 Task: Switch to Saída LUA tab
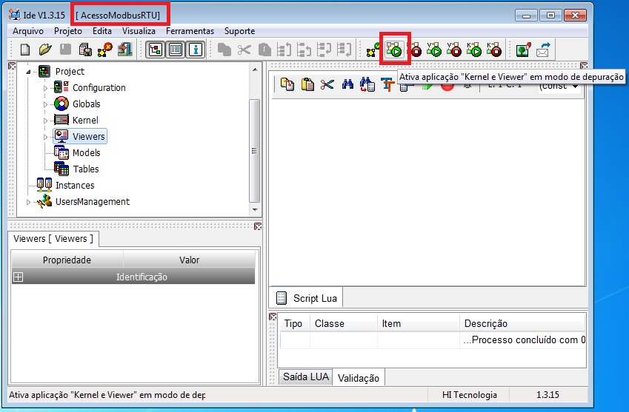pyautogui.click(x=306, y=376)
